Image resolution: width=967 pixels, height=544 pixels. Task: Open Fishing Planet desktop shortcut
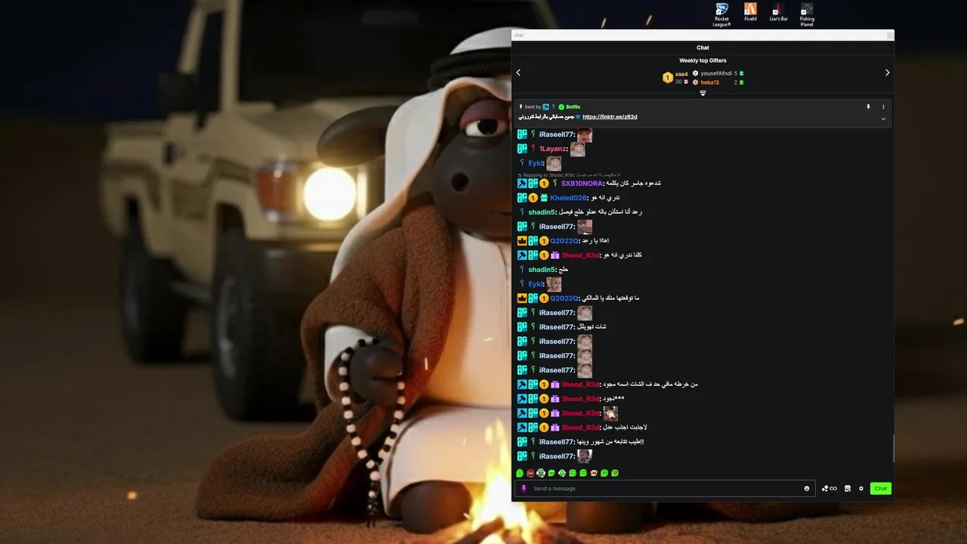(x=807, y=14)
